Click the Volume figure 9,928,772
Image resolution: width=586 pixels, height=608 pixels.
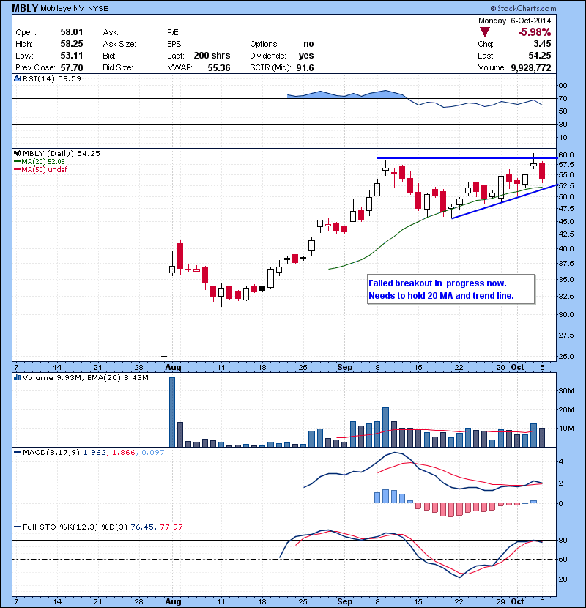tap(531, 68)
